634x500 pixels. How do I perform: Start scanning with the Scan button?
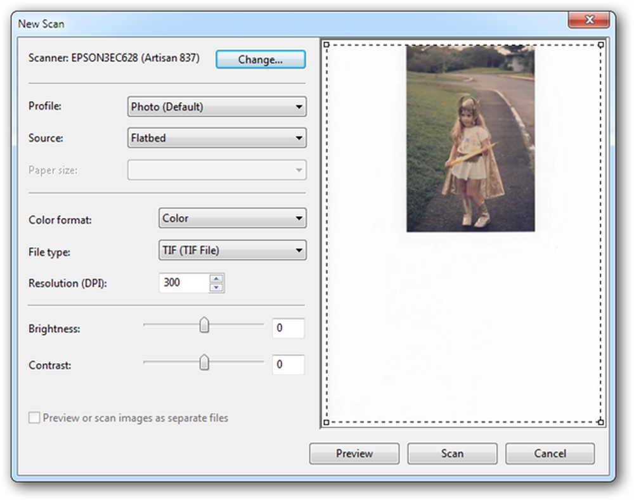[452, 454]
